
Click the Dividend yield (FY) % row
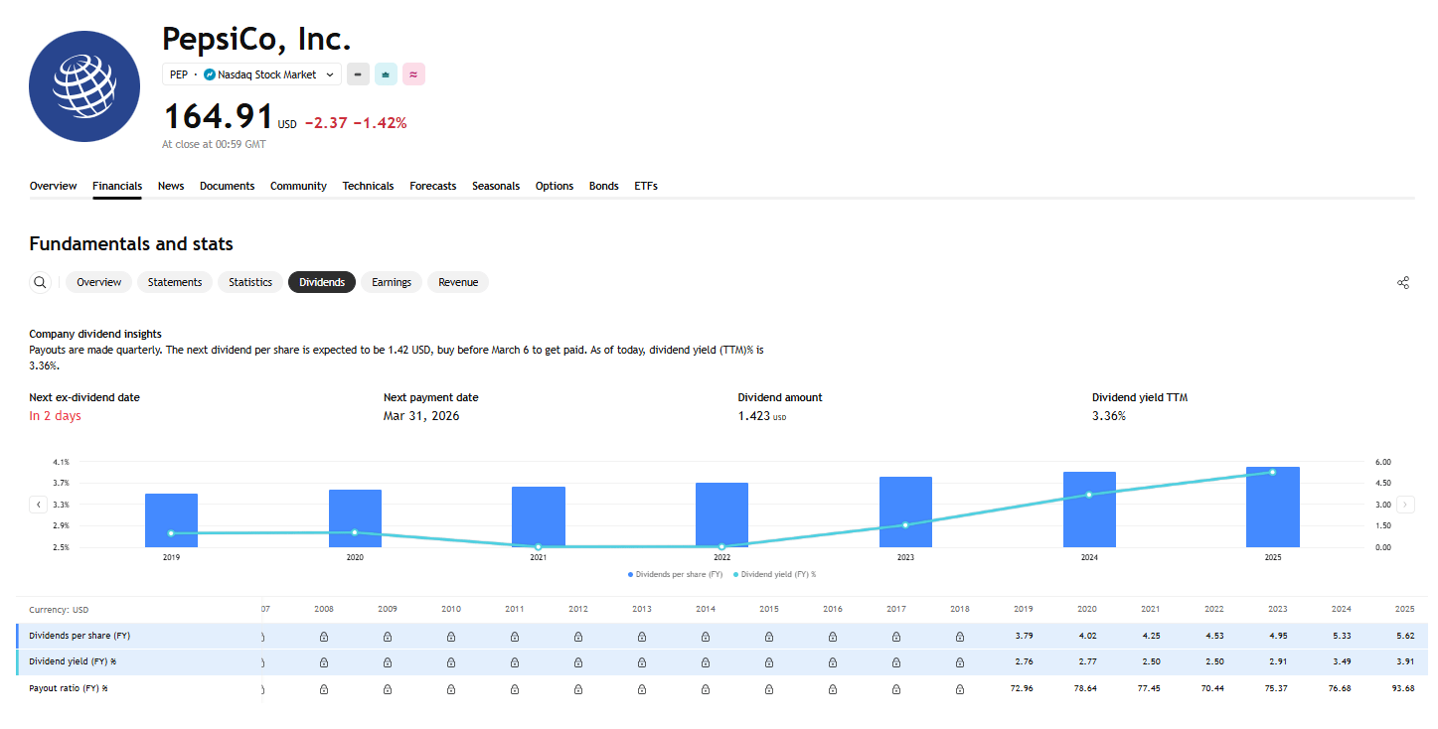tap(73, 661)
